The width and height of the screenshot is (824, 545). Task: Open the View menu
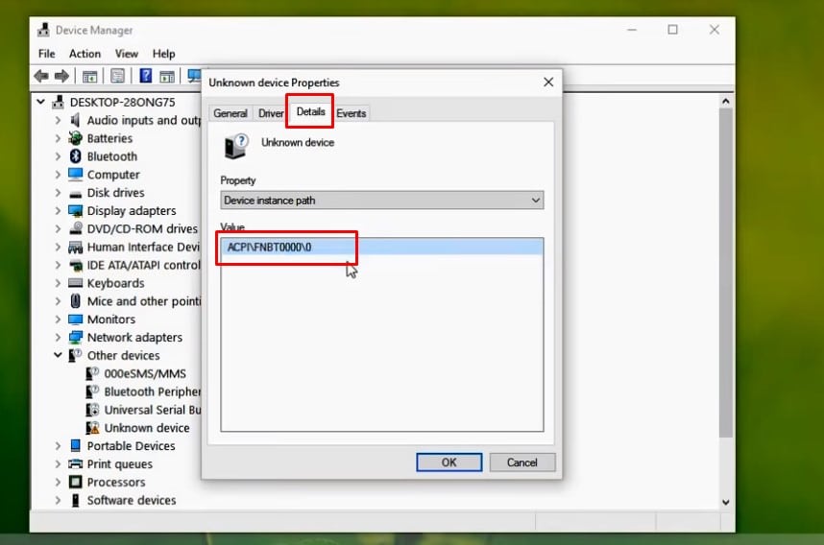click(126, 54)
